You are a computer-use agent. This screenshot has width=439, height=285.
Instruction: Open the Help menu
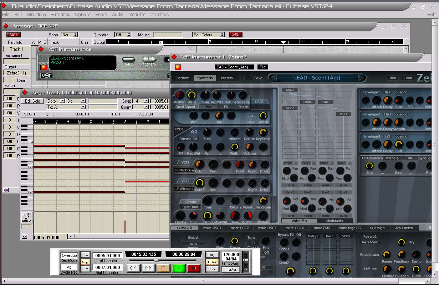[x=432, y=14]
